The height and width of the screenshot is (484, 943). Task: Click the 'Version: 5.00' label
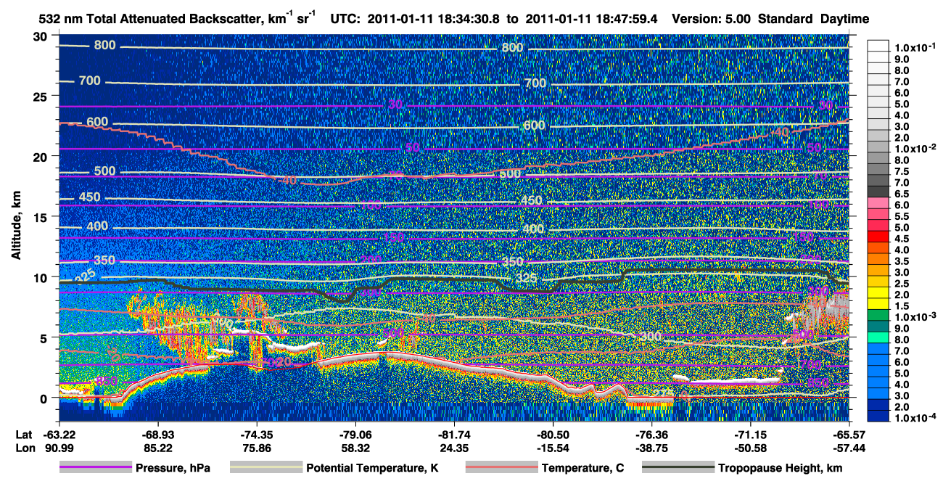click(712, 18)
